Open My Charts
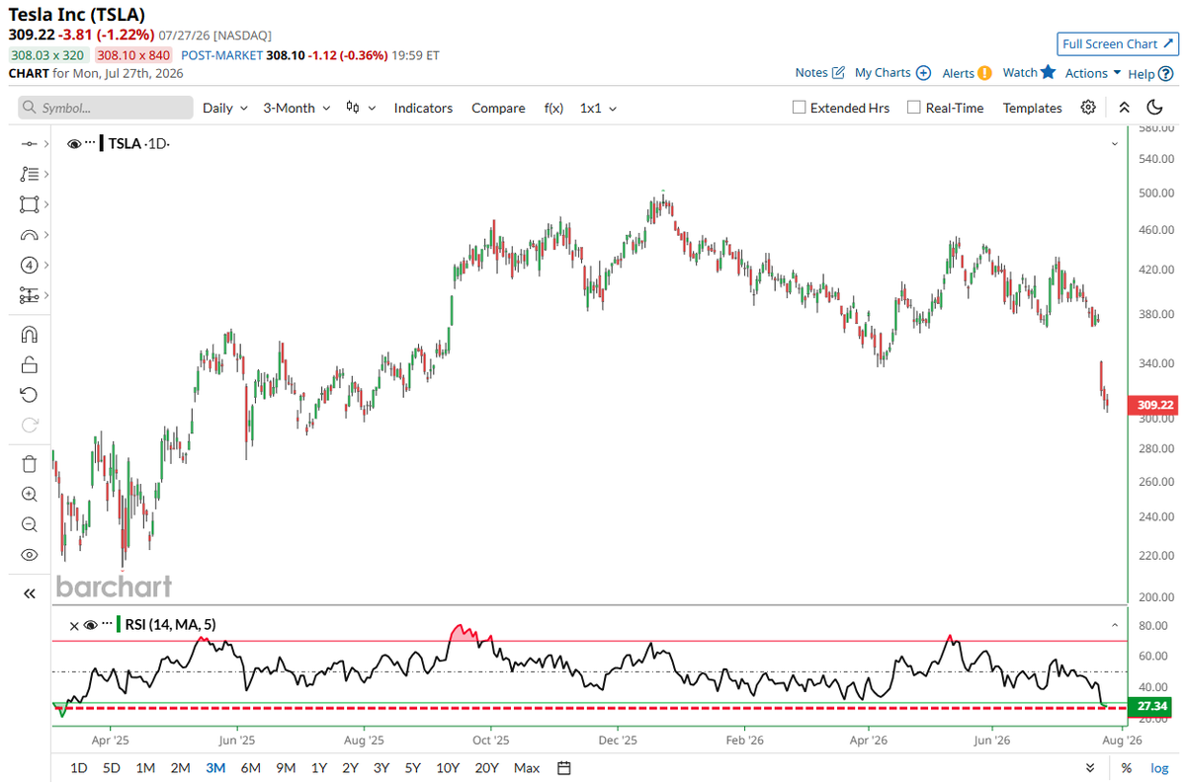The height and width of the screenshot is (783, 1186). pyautogui.click(x=892, y=72)
